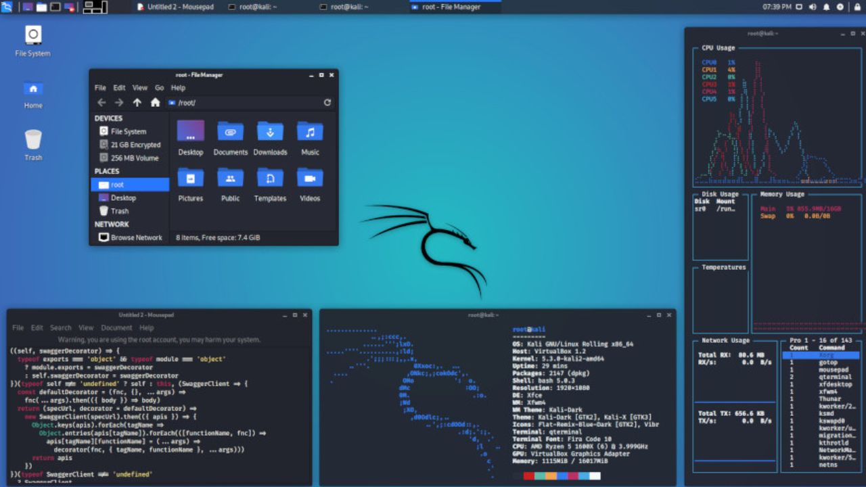The image size is (866, 487).
Task: Select File System in the Devices sidebar
Action: (x=130, y=131)
